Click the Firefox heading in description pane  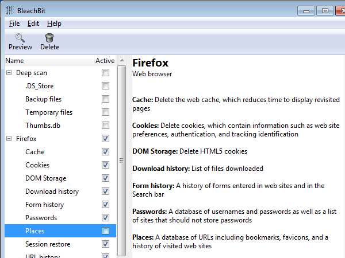[151, 63]
